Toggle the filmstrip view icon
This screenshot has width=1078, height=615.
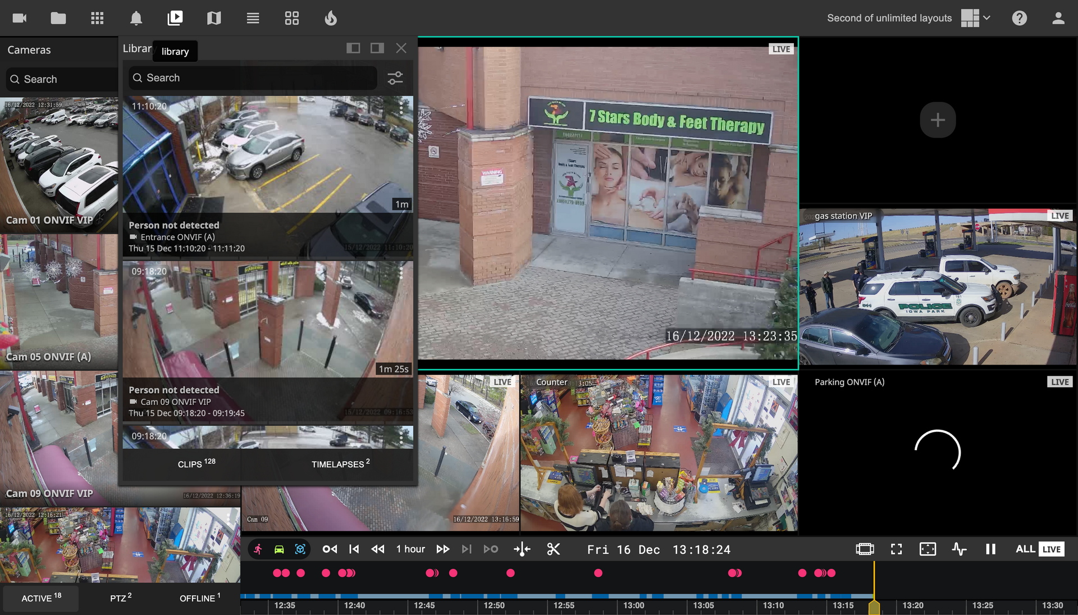865,549
